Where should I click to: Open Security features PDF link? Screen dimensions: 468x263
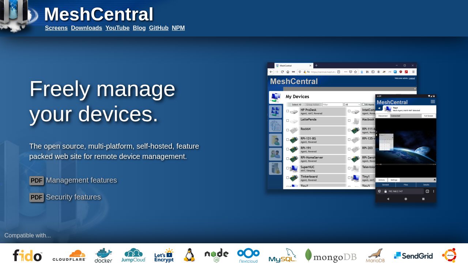[x=73, y=197]
